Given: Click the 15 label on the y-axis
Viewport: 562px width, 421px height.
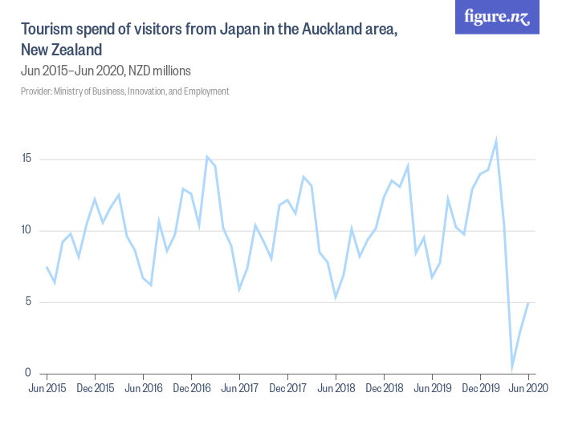Looking at the screenshot, I should [x=26, y=159].
